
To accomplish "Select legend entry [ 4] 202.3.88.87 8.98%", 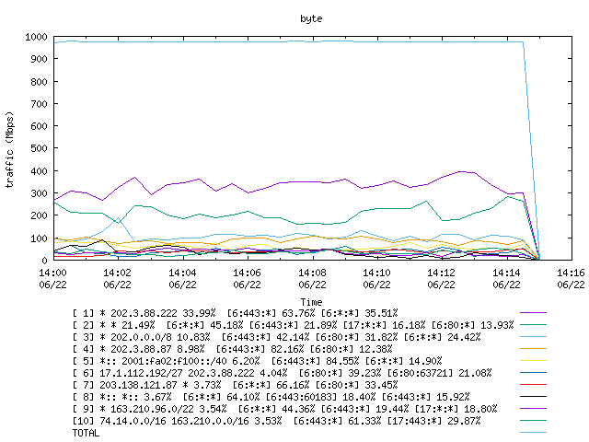I will point(232,349).
